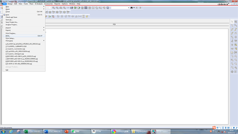Click the Bill of Materials icon

[90, 8]
